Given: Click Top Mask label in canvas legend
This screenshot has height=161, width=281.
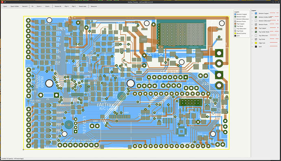Looking at the screenshot, I should point(240,26).
